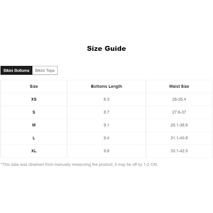Click the Bottoms Length column header

click(x=106, y=86)
